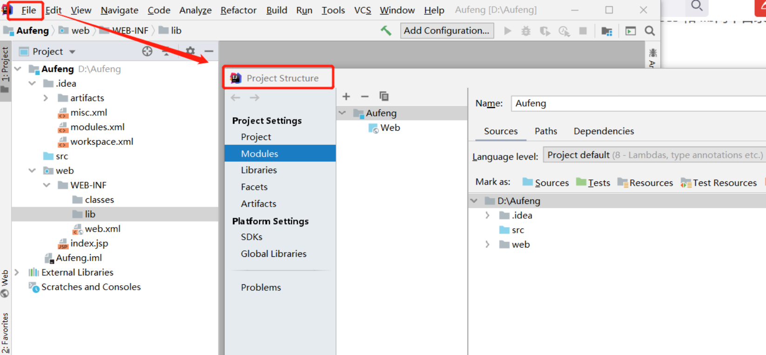Open the Navigate menu
766x355 pixels.
[120, 10]
